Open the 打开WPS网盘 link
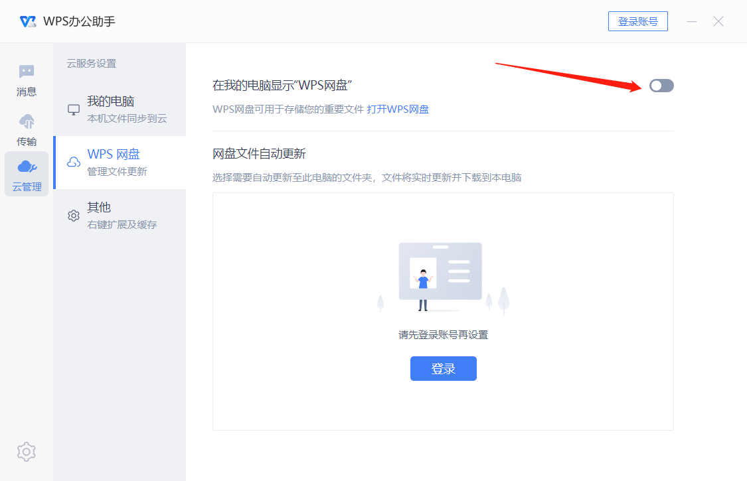The image size is (747, 481). (398, 109)
